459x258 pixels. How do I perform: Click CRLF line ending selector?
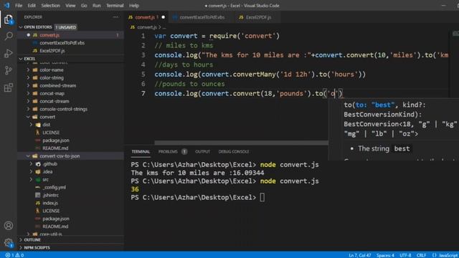pyautogui.click(x=421, y=255)
